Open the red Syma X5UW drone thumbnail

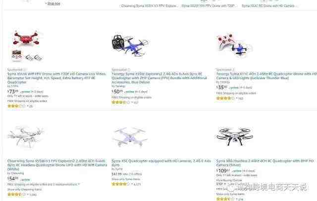(26, 45)
